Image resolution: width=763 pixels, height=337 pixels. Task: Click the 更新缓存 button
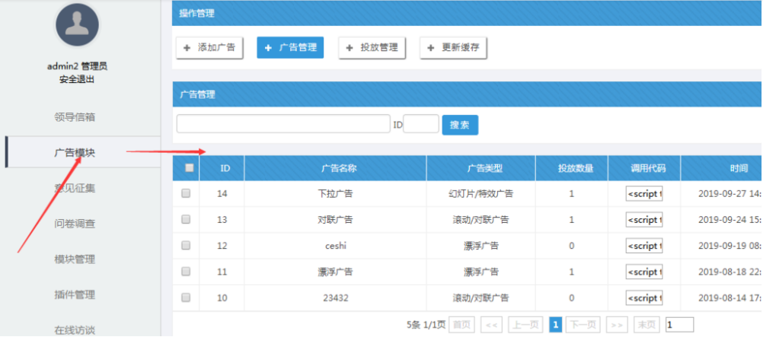point(453,48)
